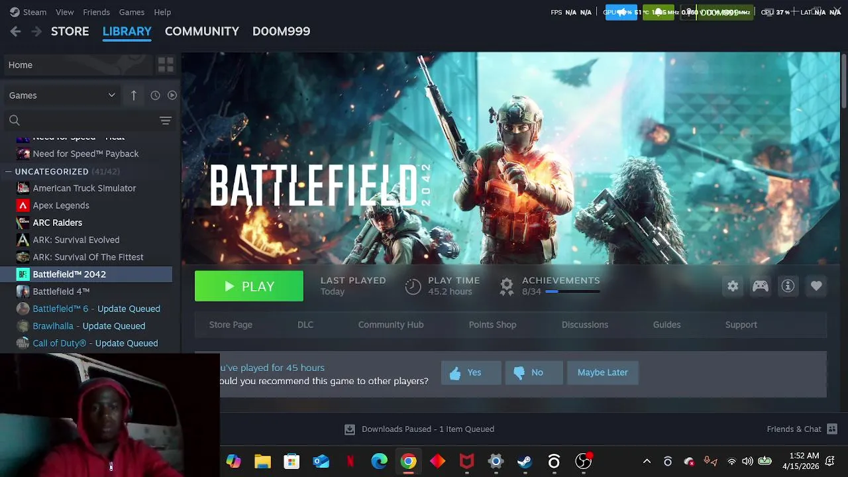
Task: Select Brawlhalla Update Queued entry
Action: coord(89,326)
